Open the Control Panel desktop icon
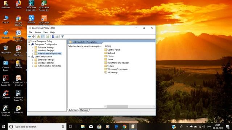Viewport: 232px width, 130px height. 6,66
